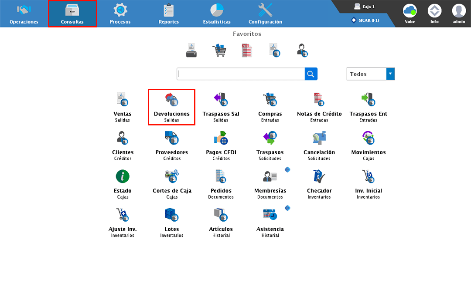471x307 pixels.
Task: Open the Ventas Salidas query icon
Action: coord(123,100)
